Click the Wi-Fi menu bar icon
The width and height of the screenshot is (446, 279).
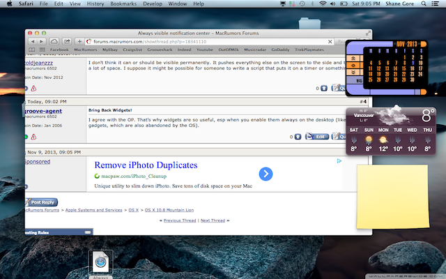point(323,3)
